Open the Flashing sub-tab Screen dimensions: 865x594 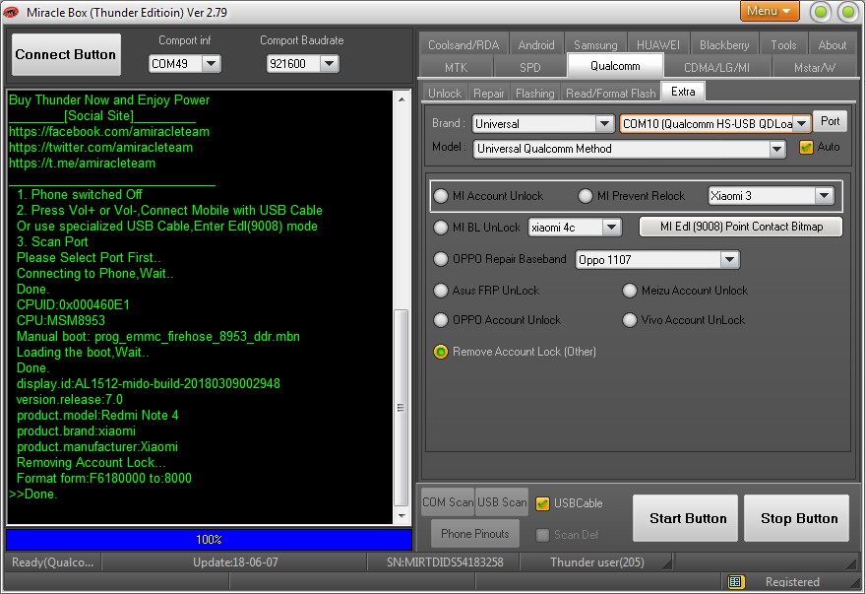pyautogui.click(x=535, y=94)
